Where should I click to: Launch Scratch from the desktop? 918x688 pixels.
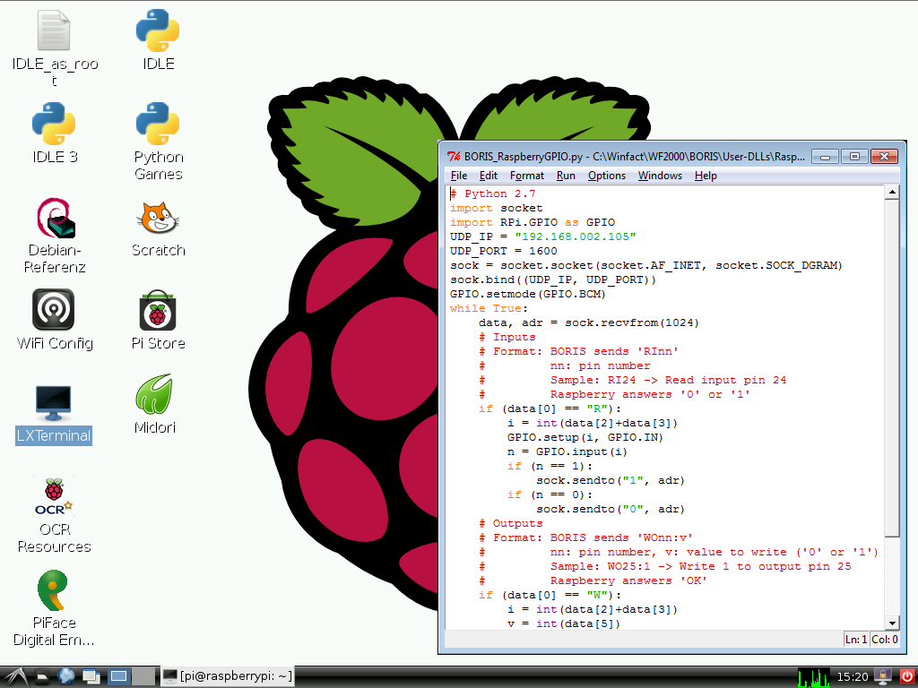point(158,218)
